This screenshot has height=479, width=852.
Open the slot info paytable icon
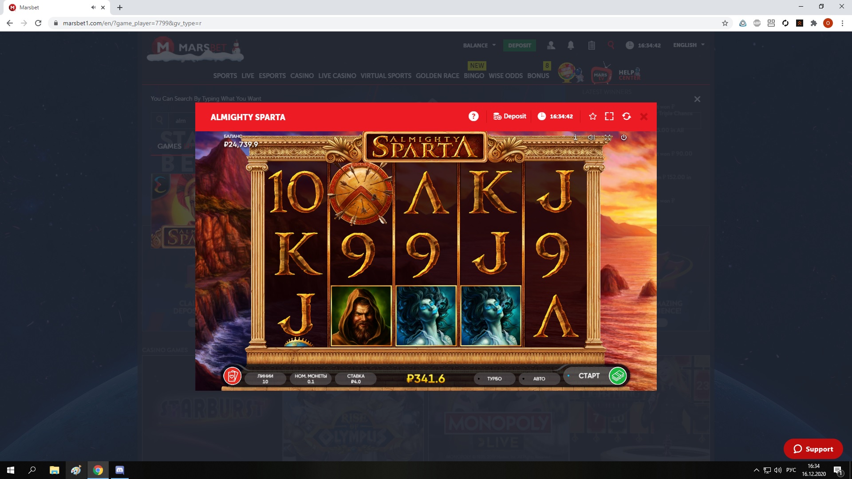[x=576, y=137]
